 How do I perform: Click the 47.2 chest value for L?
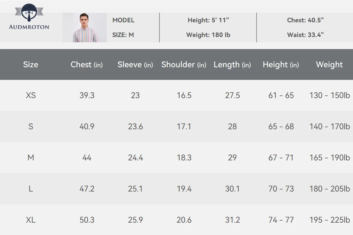[x=87, y=189]
